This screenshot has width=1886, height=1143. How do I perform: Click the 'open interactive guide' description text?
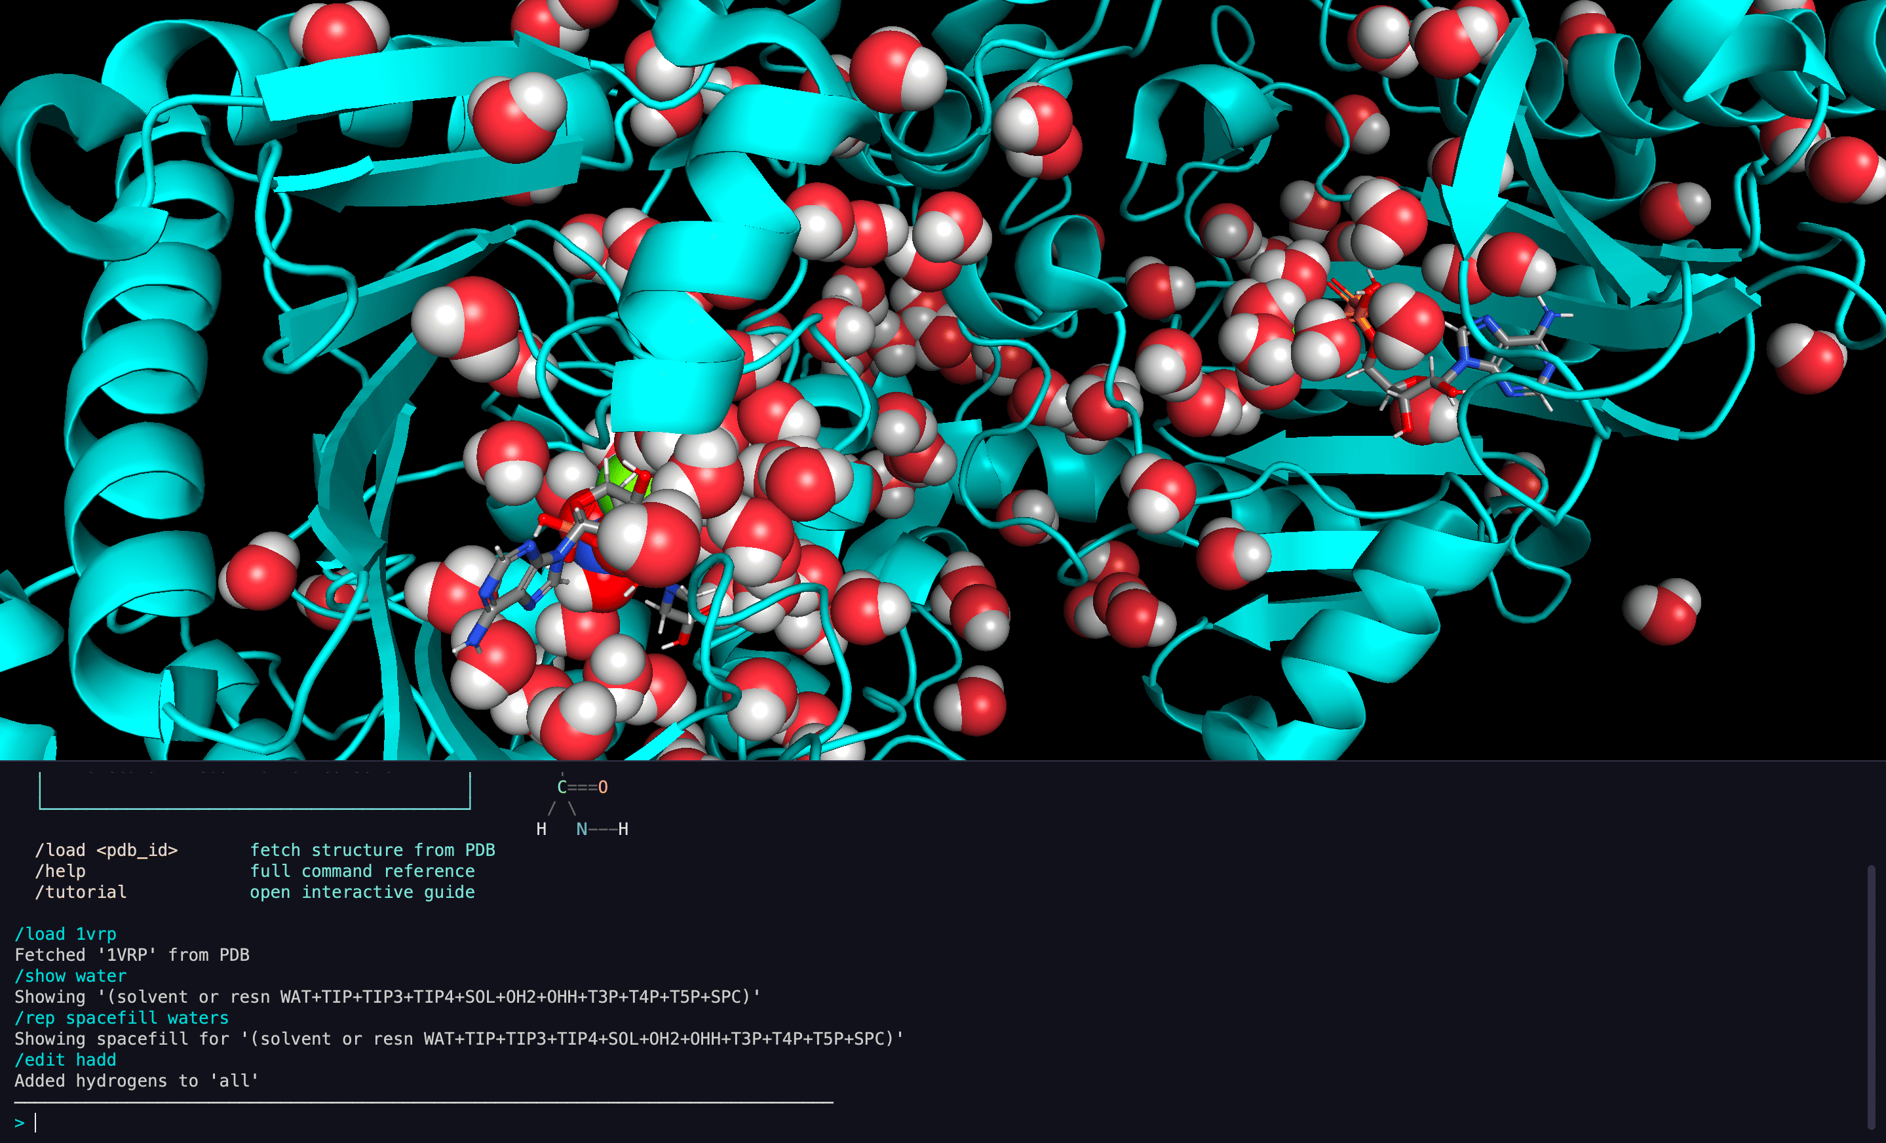point(362,892)
